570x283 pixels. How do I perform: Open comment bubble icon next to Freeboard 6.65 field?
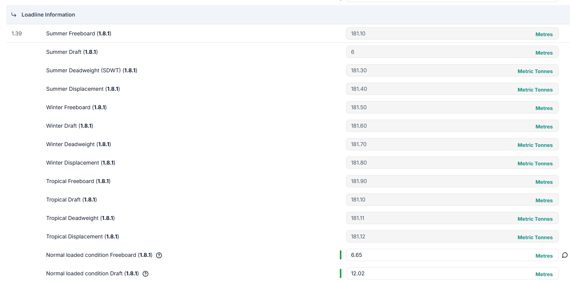coord(565,255)
